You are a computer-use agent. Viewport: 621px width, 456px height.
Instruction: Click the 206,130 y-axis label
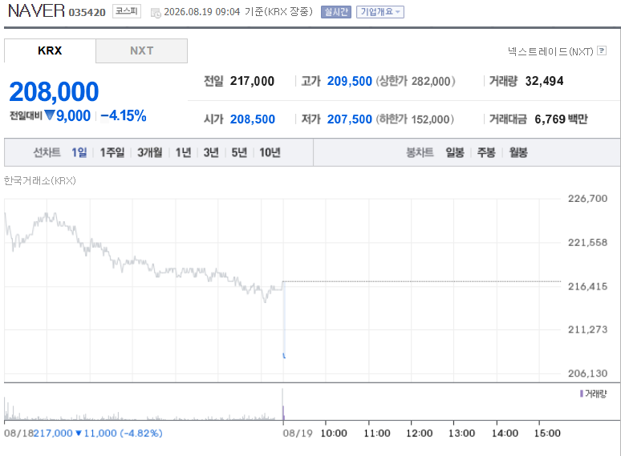point(588,373)
